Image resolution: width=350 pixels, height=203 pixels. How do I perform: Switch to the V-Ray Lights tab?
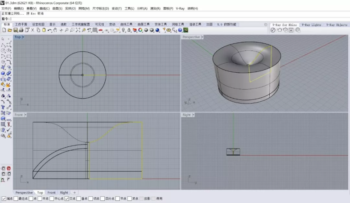311,25
